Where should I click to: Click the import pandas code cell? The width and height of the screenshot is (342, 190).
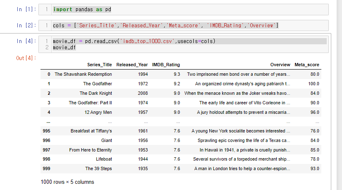183,10
